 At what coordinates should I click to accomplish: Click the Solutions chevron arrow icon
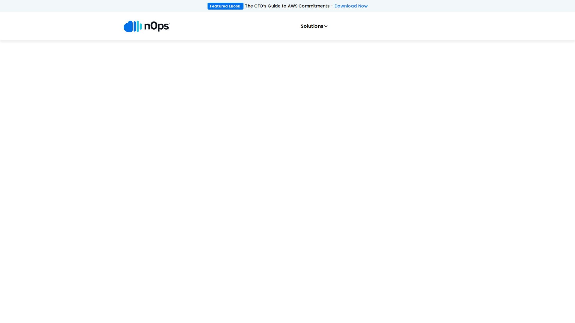[x=326, y=26]
